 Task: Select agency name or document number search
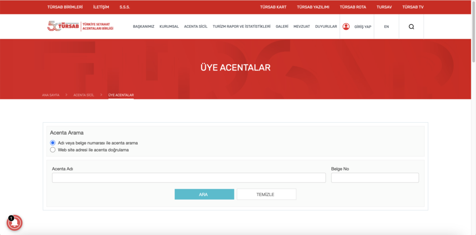[53, 143]
